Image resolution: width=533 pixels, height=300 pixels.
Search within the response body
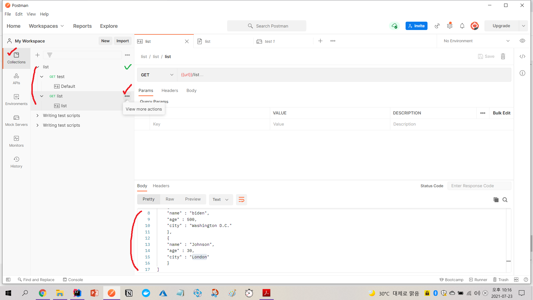(x=505, y=200)
